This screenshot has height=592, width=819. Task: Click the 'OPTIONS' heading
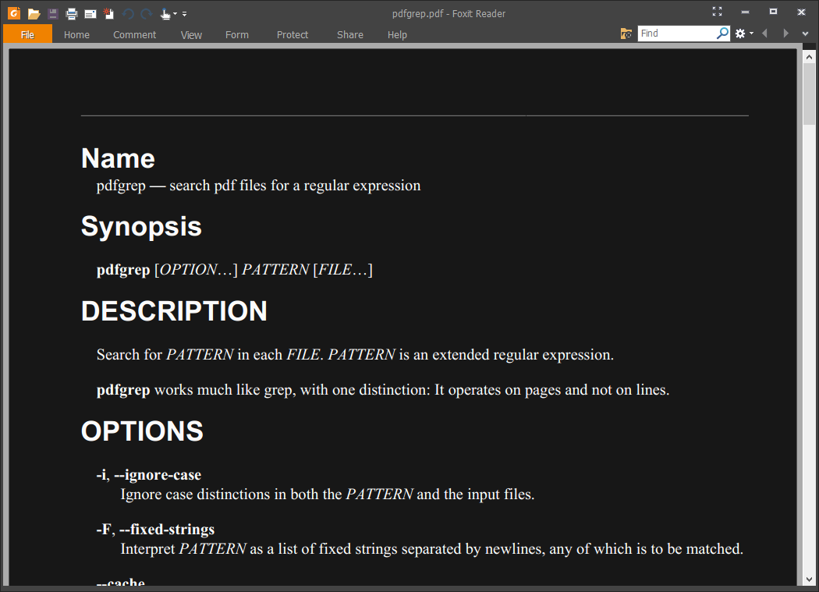[142, 431]
